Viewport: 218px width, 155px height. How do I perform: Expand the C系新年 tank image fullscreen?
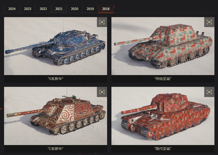[102, 92]
